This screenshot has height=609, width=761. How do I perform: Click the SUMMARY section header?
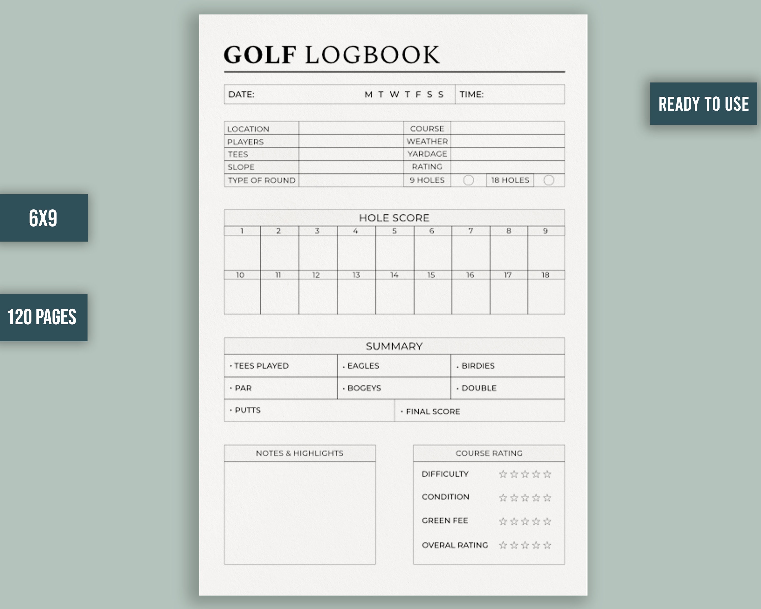pyautogui.click(x=394, y=346)
